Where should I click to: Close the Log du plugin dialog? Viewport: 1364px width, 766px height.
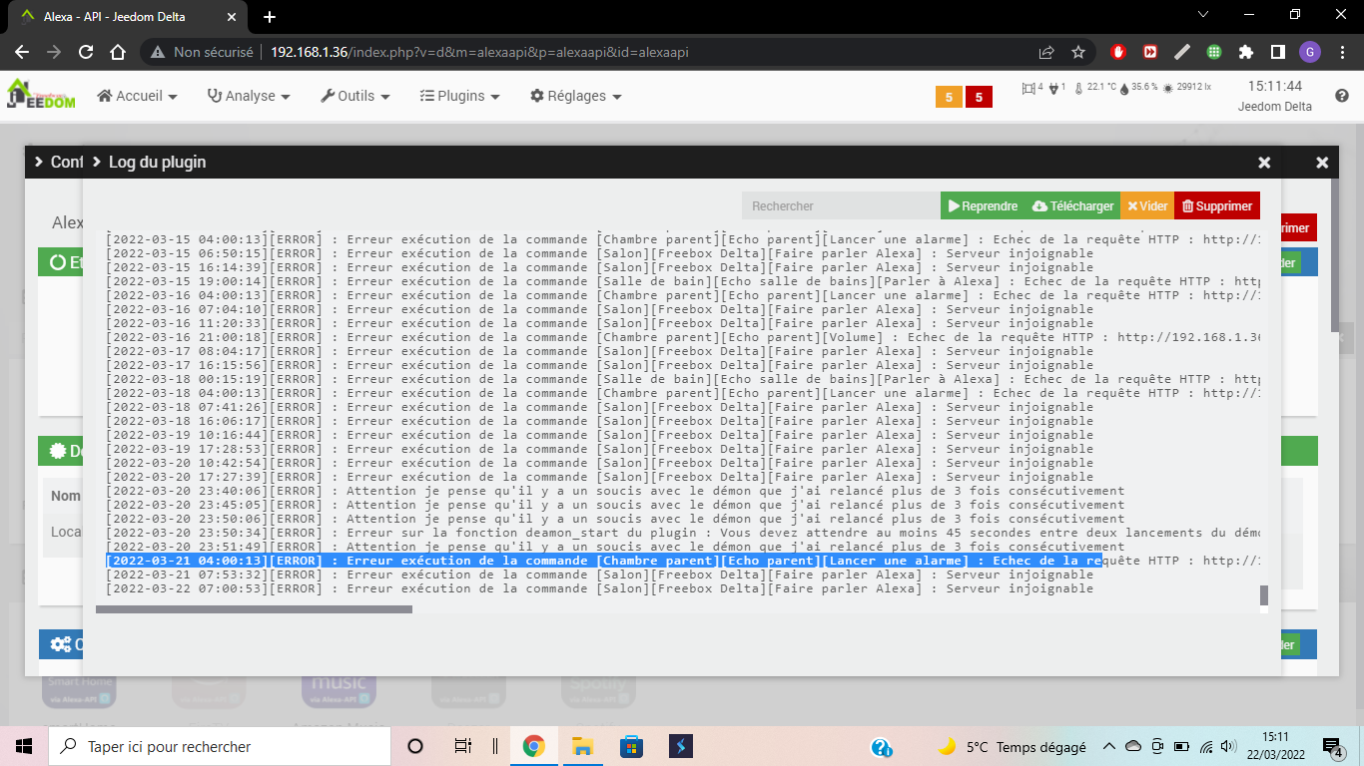click(x=1264, y=162)
